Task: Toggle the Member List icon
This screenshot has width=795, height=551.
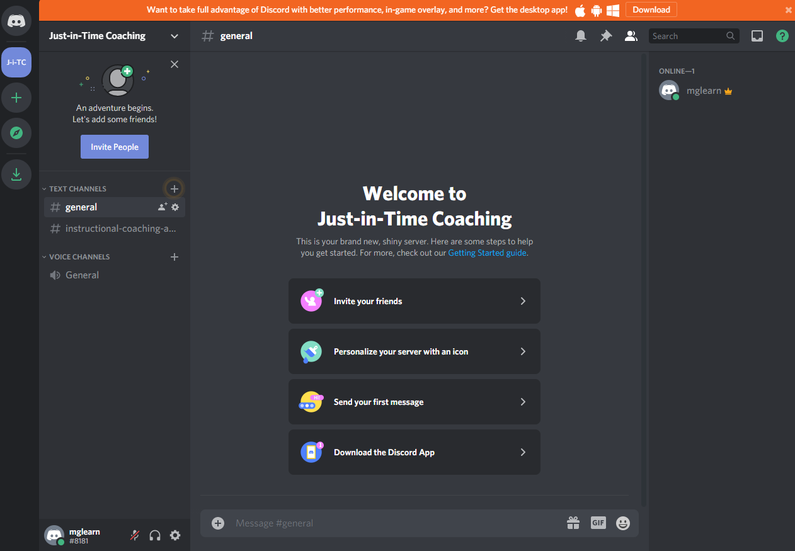Action: coord(631,36)
